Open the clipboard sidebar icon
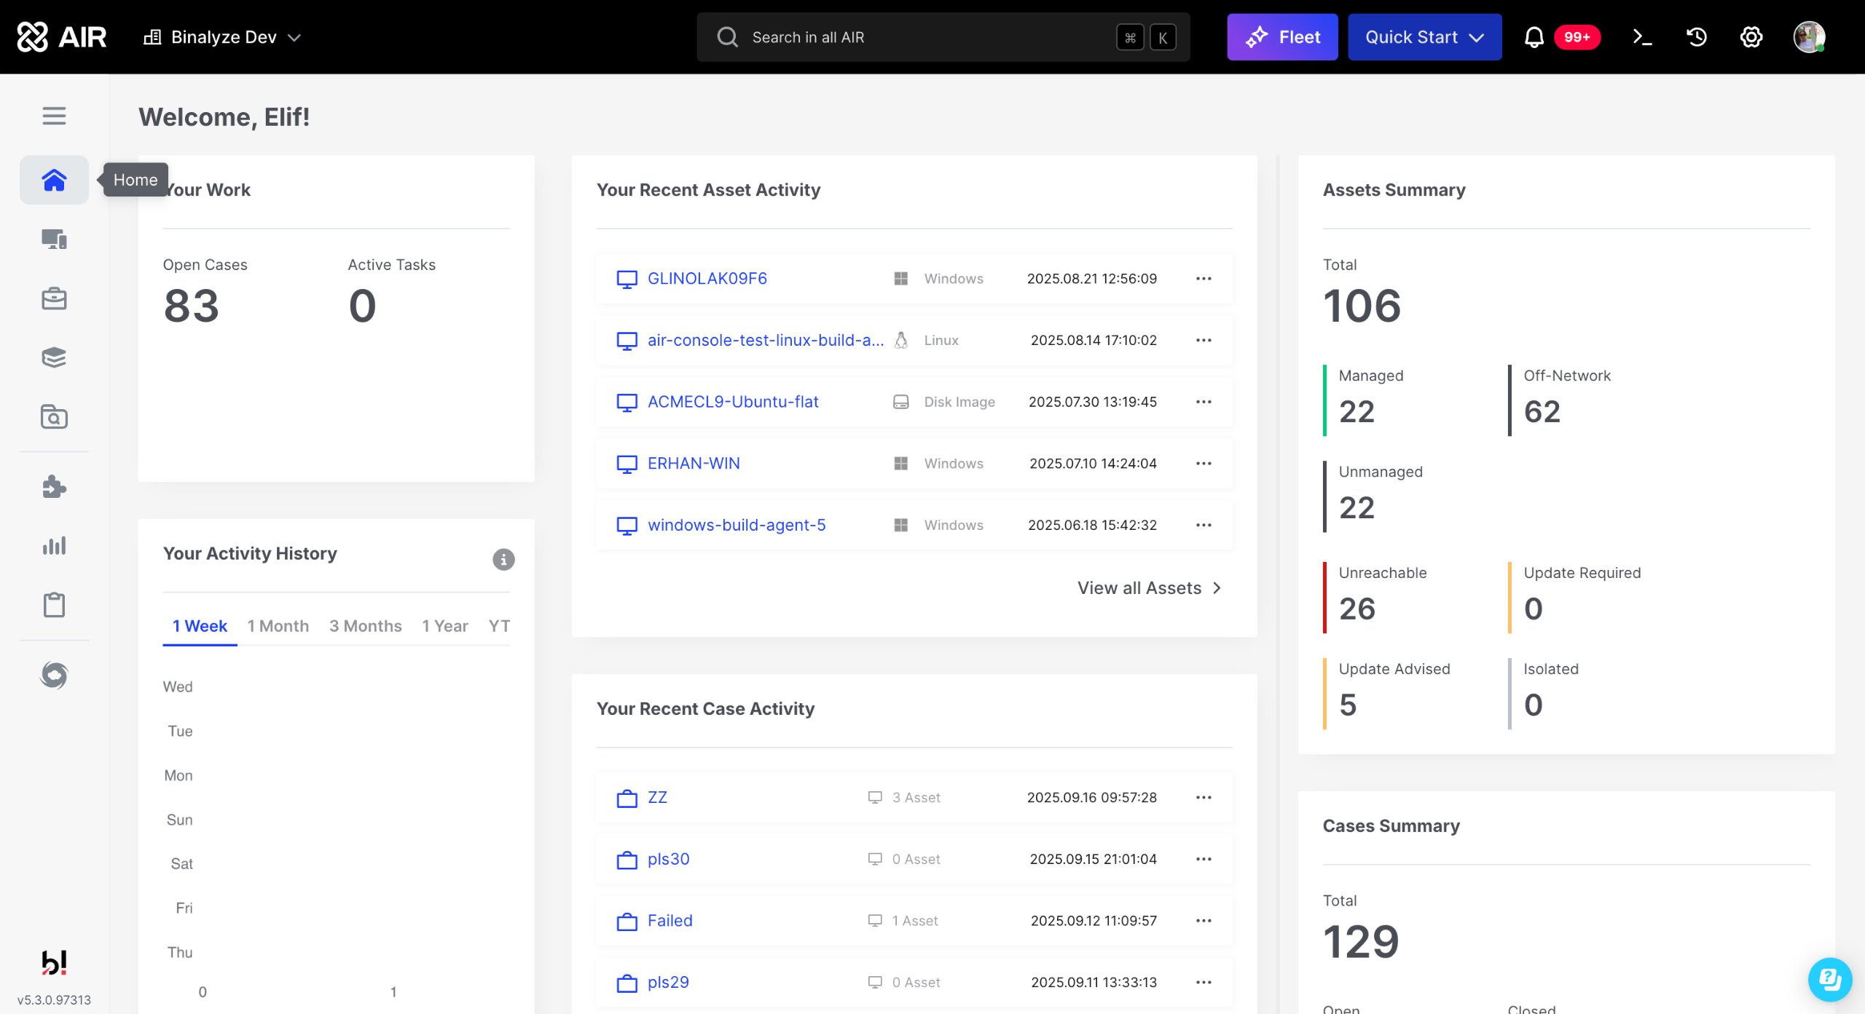Image resolution: width=1865 pixels, height=1014 pixels. click(54, 604)
